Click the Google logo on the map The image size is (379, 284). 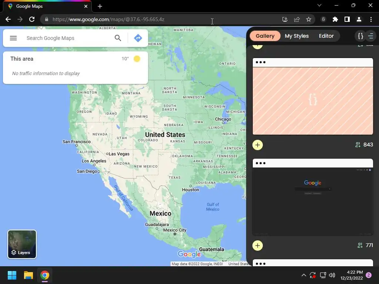tap(189, 254)
